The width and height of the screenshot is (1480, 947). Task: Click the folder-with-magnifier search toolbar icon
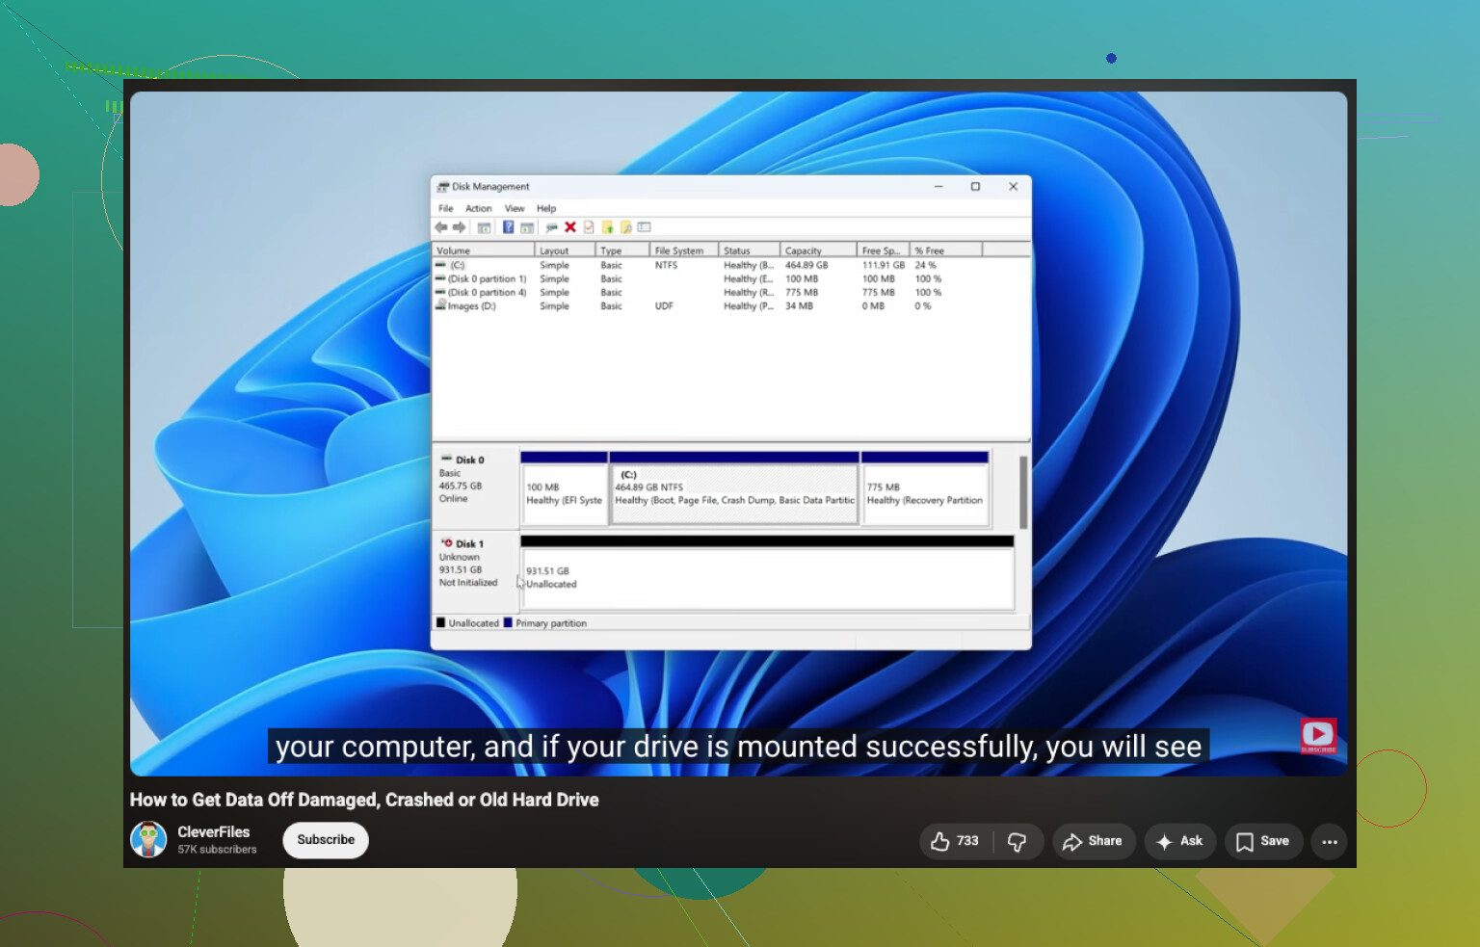point(626,227)
